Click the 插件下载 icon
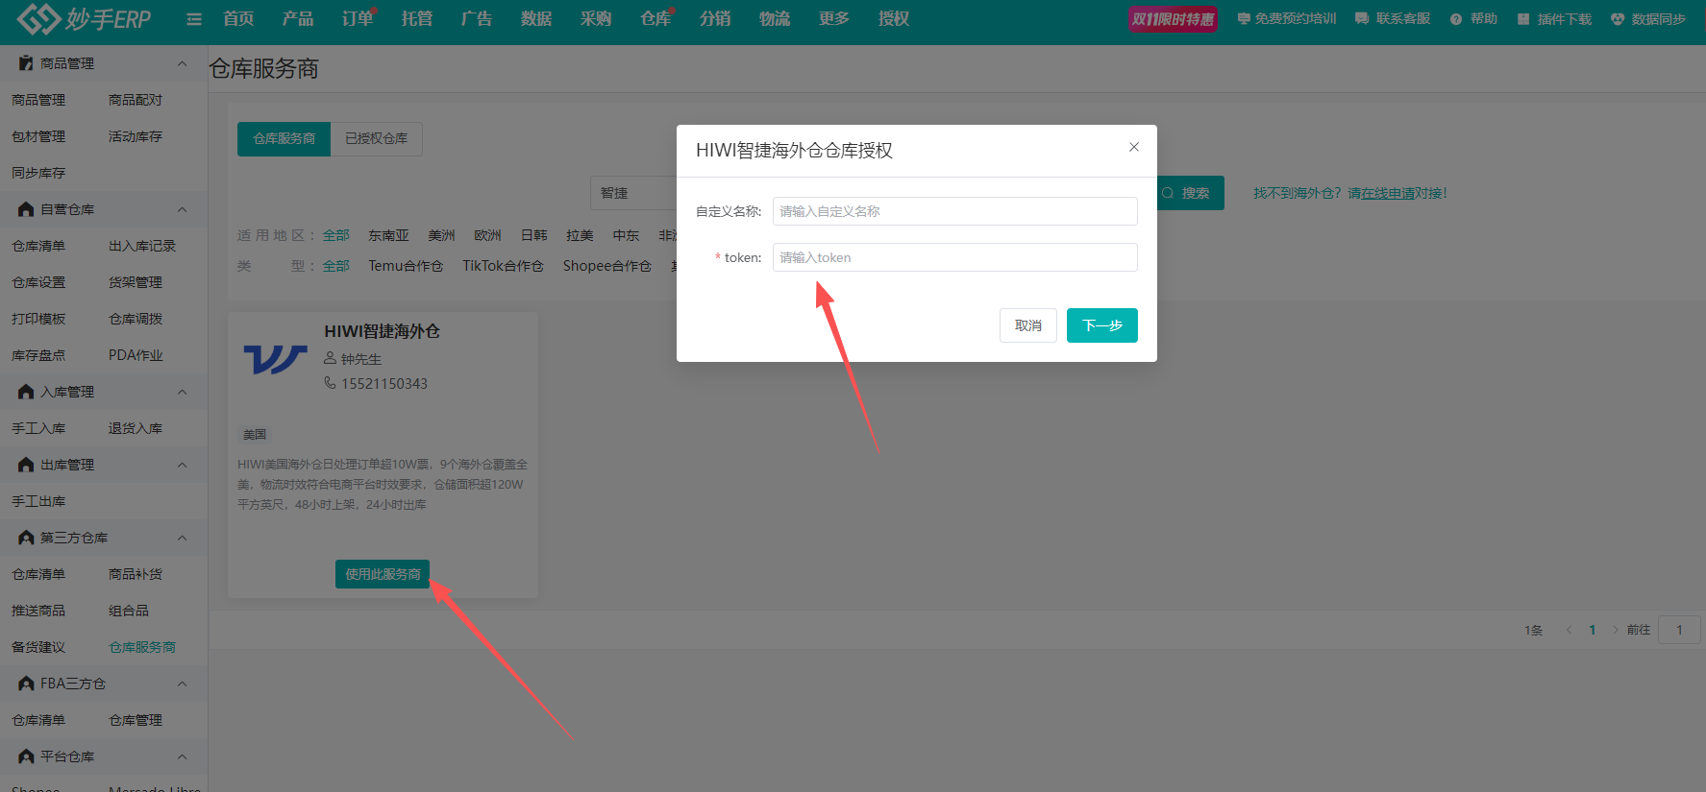 click(x=1523, y=19)
